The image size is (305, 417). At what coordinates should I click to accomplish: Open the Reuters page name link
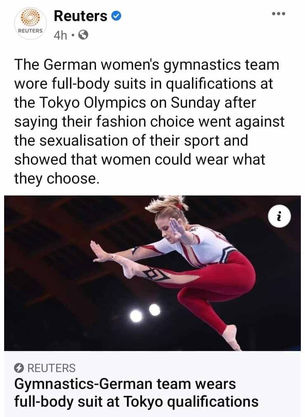click(x=80, y=16)
